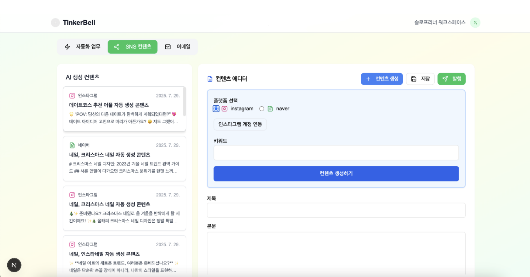Click the lightning icon on 자동화 업무 tab

pos(67,47)
